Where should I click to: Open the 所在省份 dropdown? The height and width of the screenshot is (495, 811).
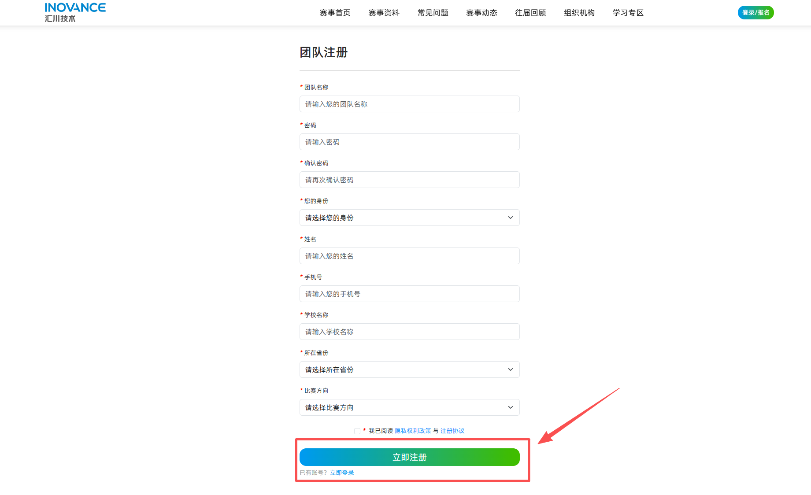pos(409,369)
